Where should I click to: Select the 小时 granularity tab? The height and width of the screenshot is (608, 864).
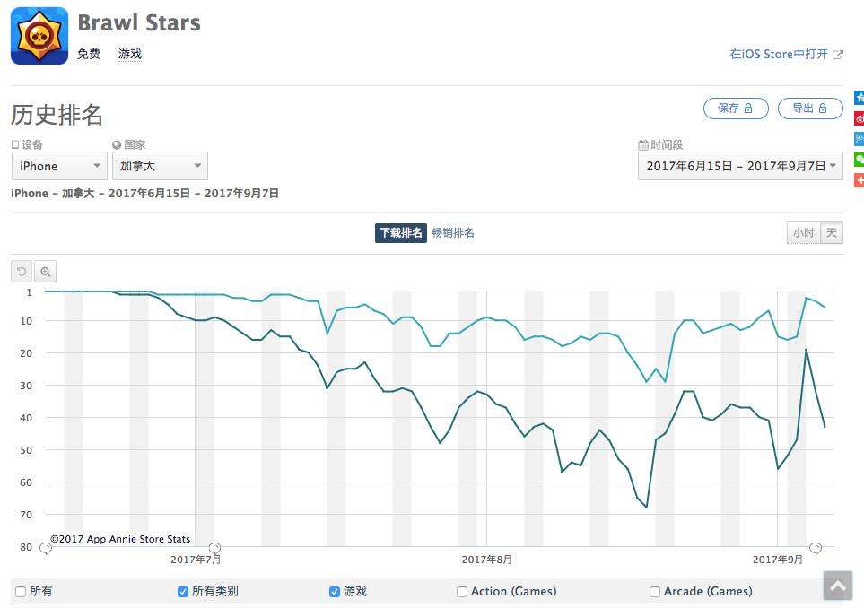click(803, 233)
